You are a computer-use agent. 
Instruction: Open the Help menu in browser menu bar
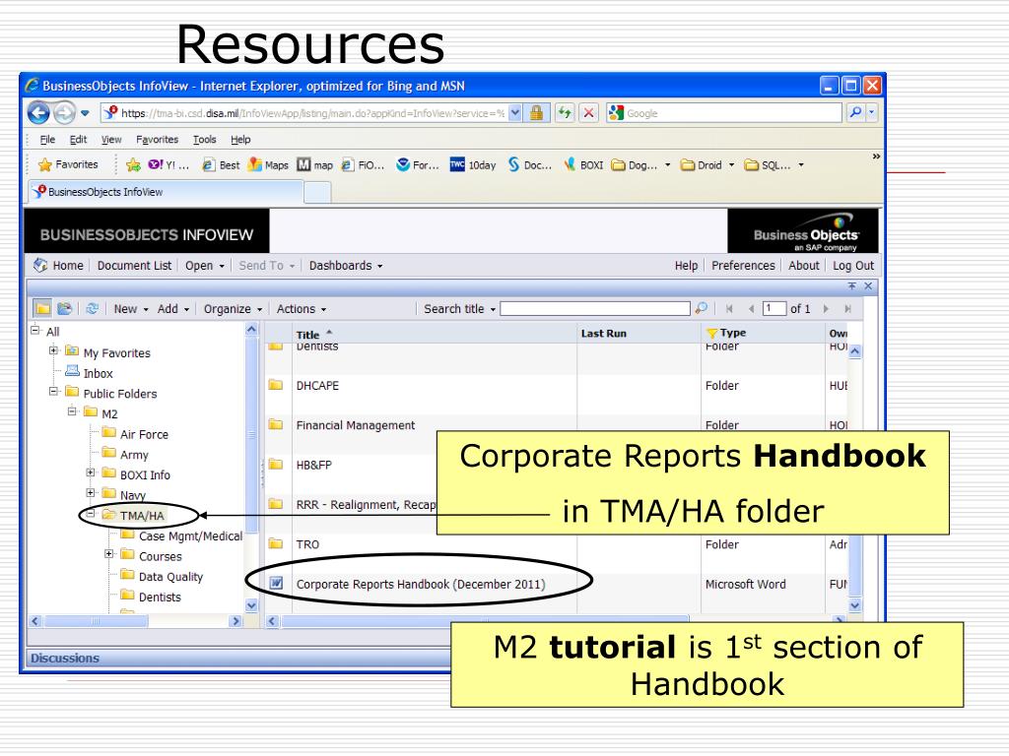click(x=240, y=140)
